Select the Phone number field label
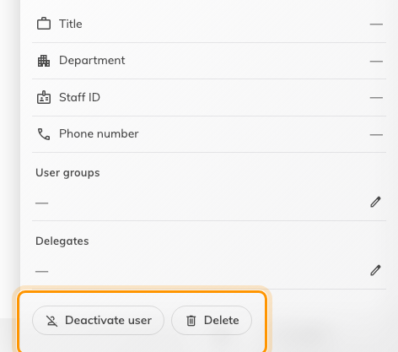This screenshot has height=352, width=398. coord(99,133)
